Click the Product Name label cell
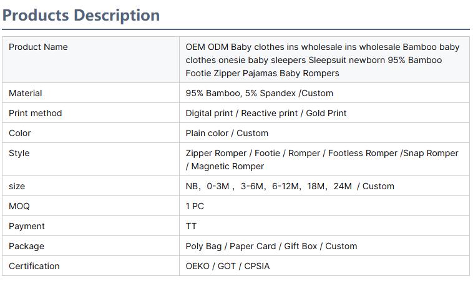473x286 pixels. (x=39, y=47)
